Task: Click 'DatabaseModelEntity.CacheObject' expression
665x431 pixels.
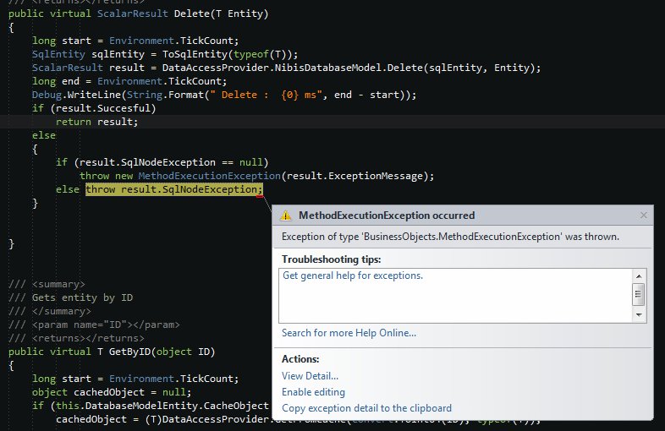Action: pyautogui.click(x=177, y=406)
